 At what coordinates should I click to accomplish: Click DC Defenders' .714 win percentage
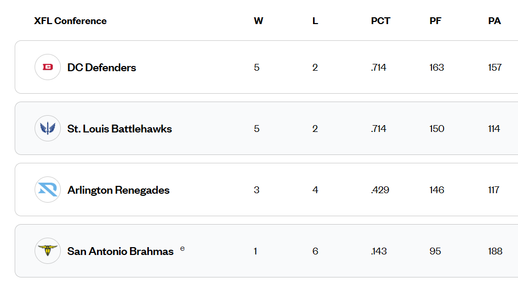pyautogui.click(x=379, y=68)
